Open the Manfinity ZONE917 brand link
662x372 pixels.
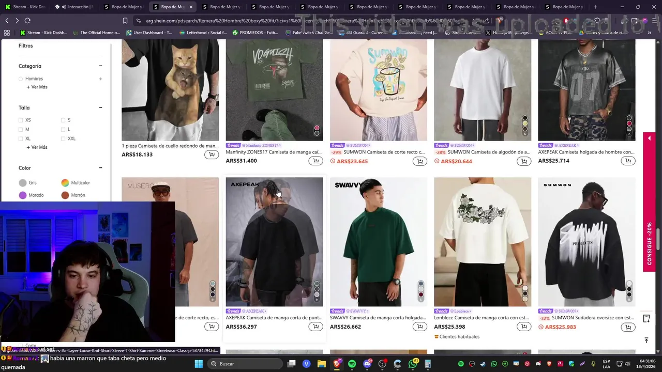pos(262,145)
